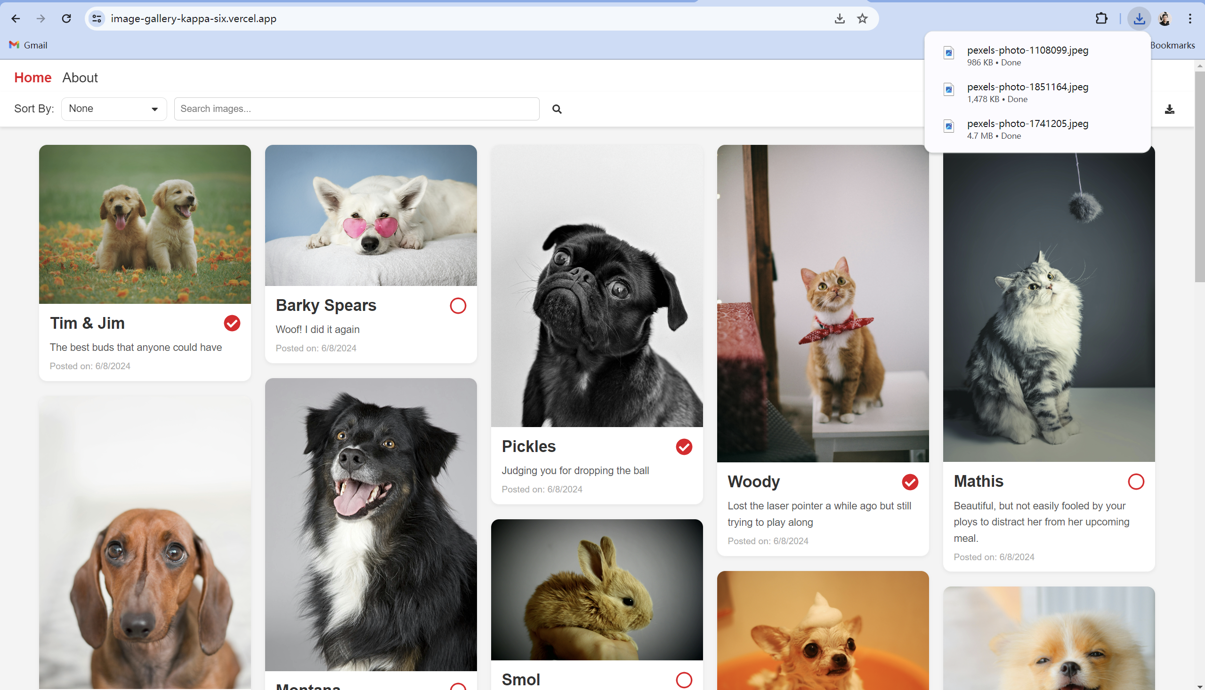Open the Sort By dropdown
Screen dimensions: 1205x690
[x=114, y=109]
